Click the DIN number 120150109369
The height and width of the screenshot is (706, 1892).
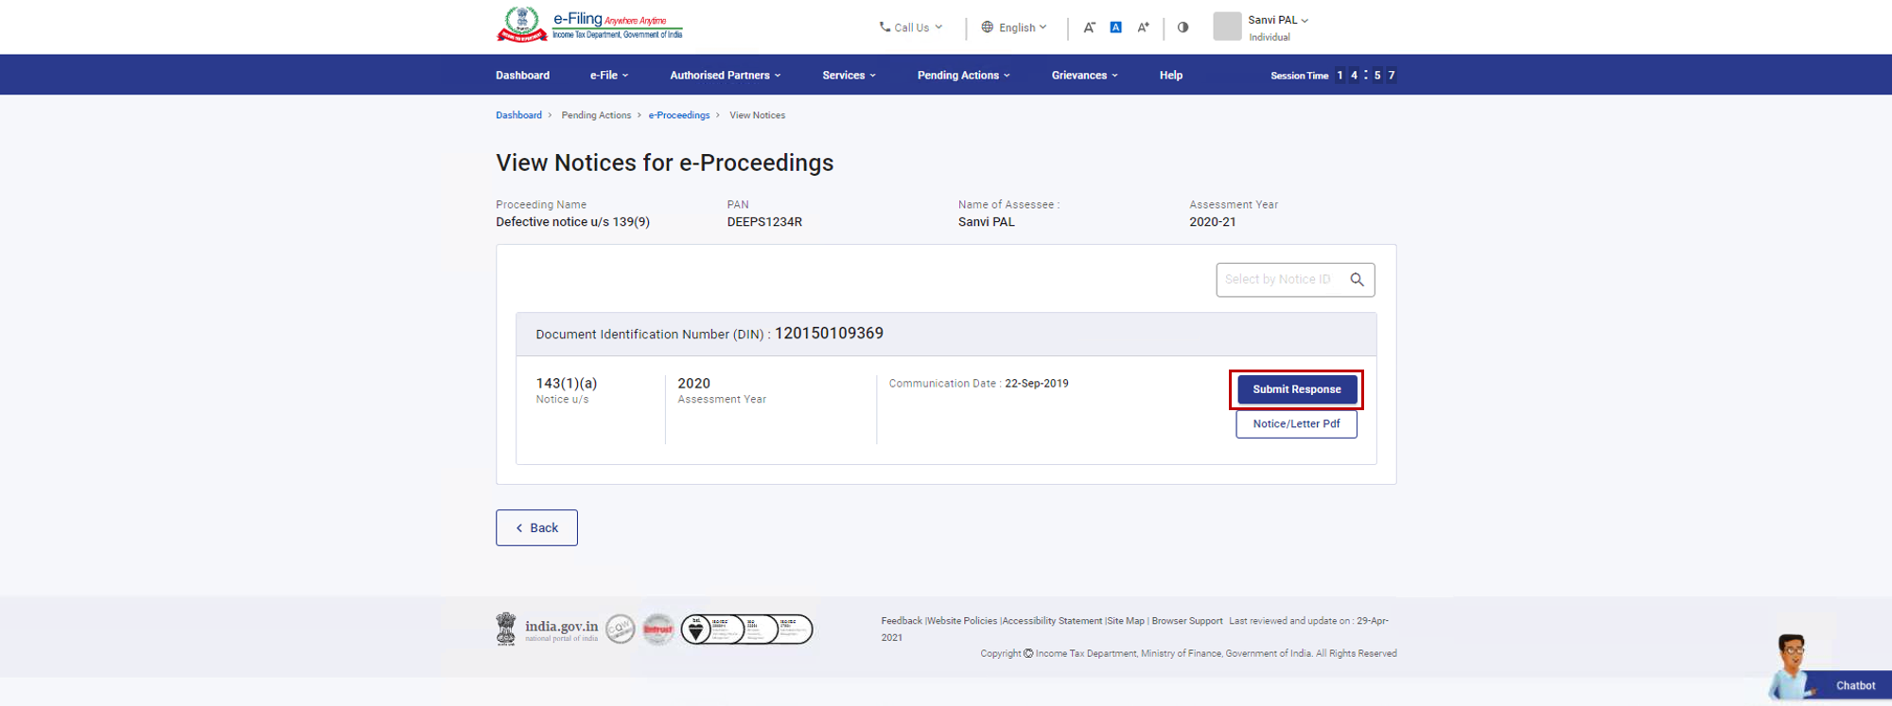click(x=829, y=334)
